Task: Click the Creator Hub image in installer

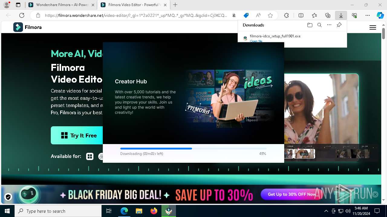Action: [x=230, y=99]
